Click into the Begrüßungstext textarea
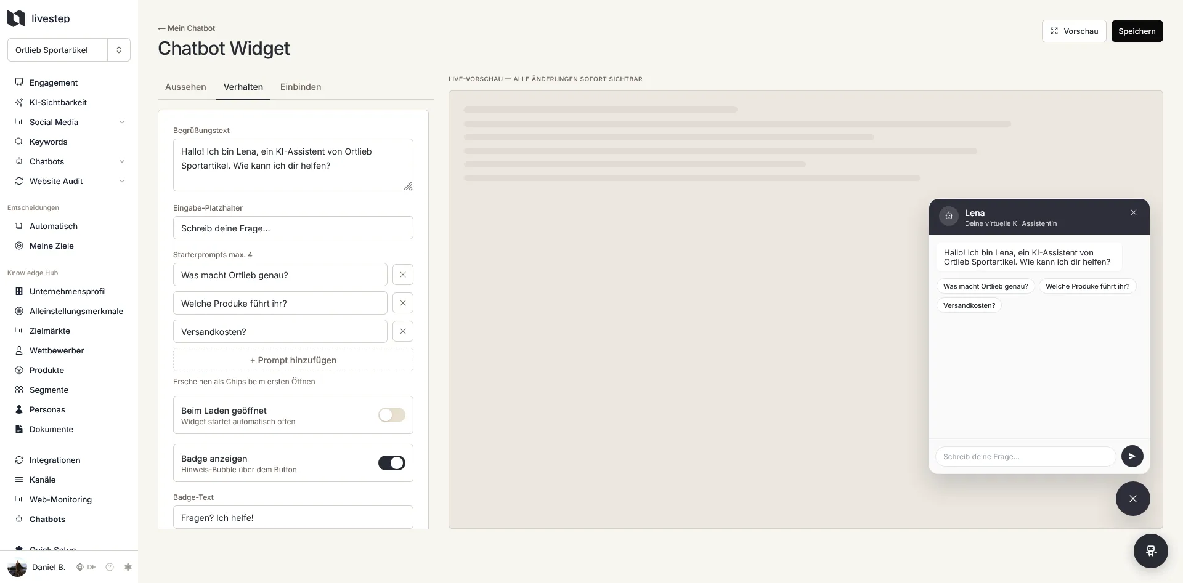The image size is (1183, 583). click(293, 165)
